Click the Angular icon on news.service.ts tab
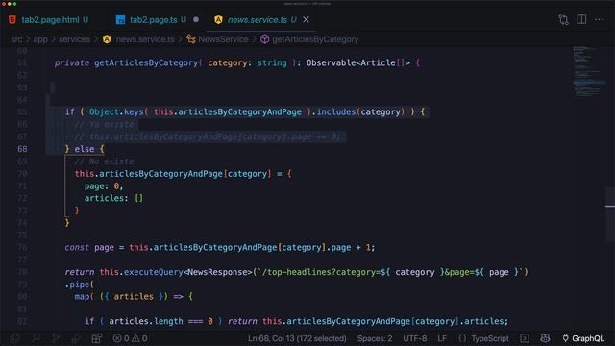 point(218,19)
